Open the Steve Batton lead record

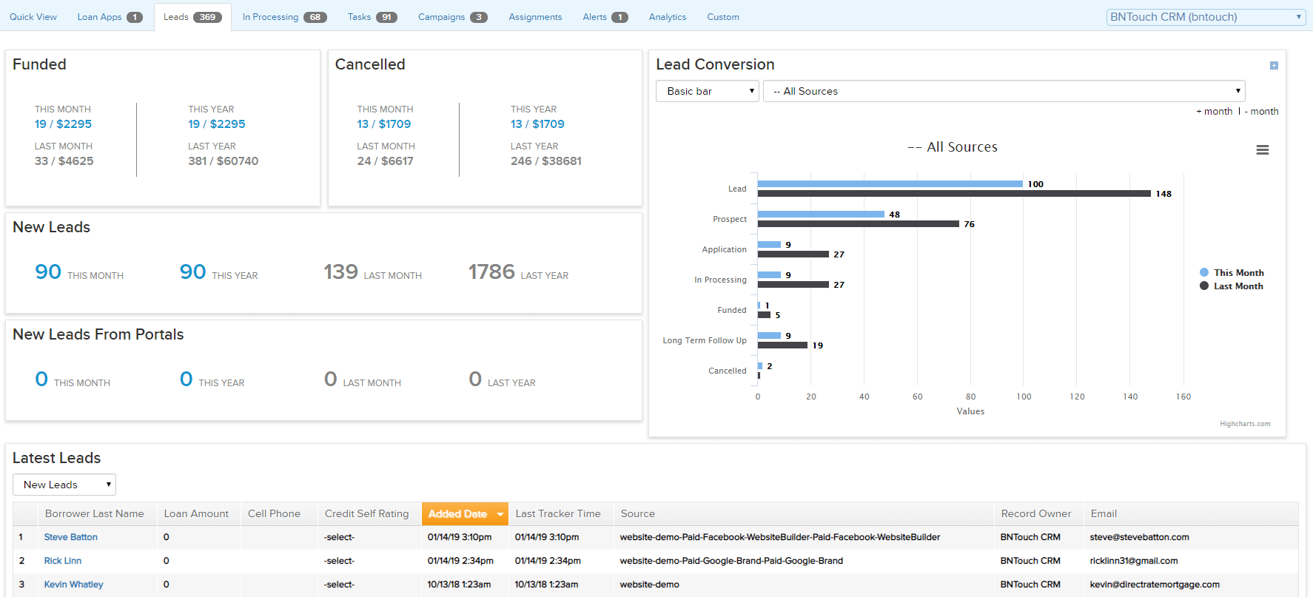pyautogui.click(x=70, y=537)
